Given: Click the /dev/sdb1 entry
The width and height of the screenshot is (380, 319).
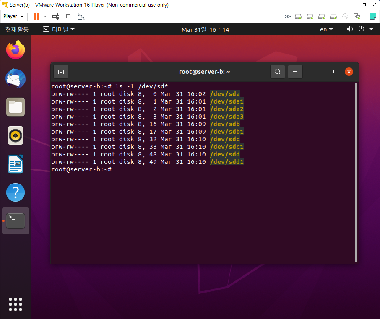Looking at the screenshot, I should pyautogui.click(x=227, y=132).
